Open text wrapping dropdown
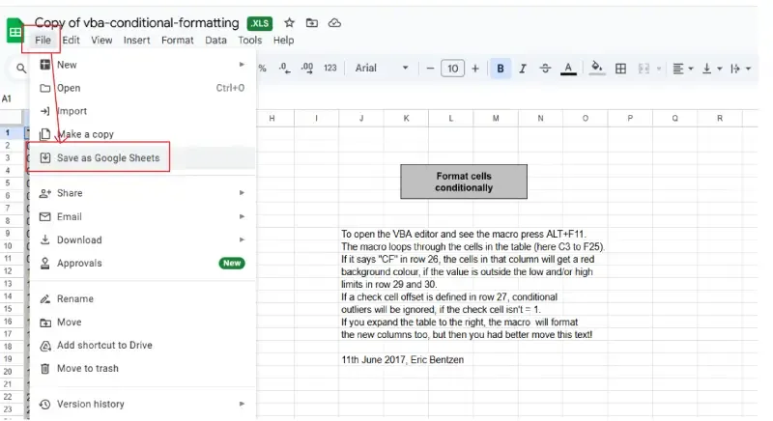773x421 pixels. [740, 69]
